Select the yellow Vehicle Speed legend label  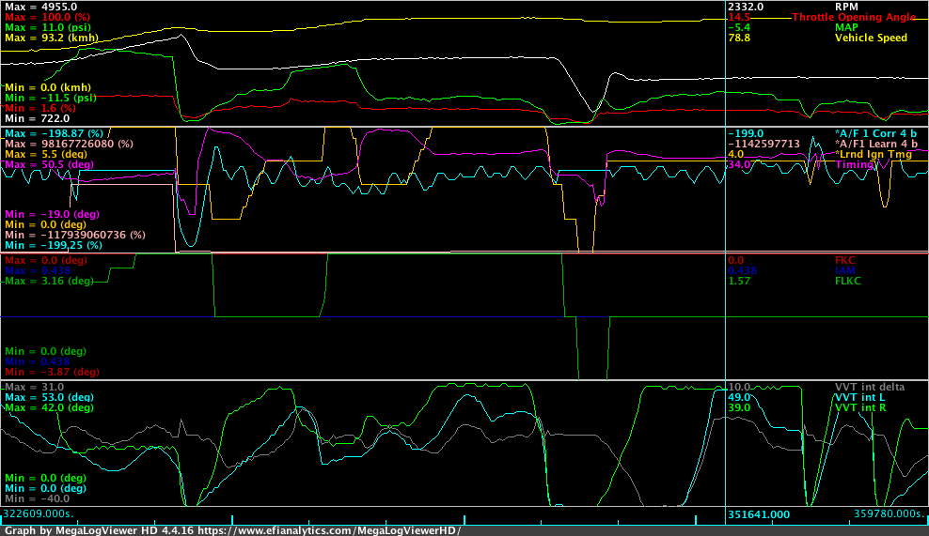click(x=871, y=38)
